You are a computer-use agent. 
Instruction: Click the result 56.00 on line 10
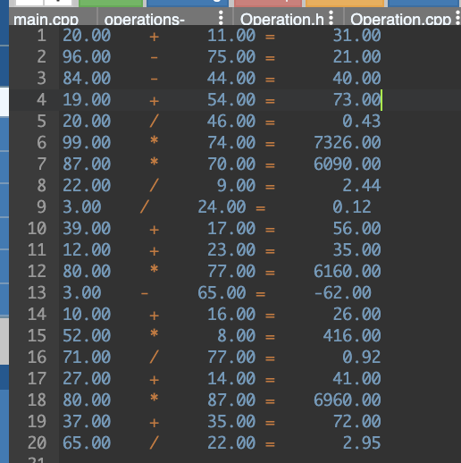(356, 229)
